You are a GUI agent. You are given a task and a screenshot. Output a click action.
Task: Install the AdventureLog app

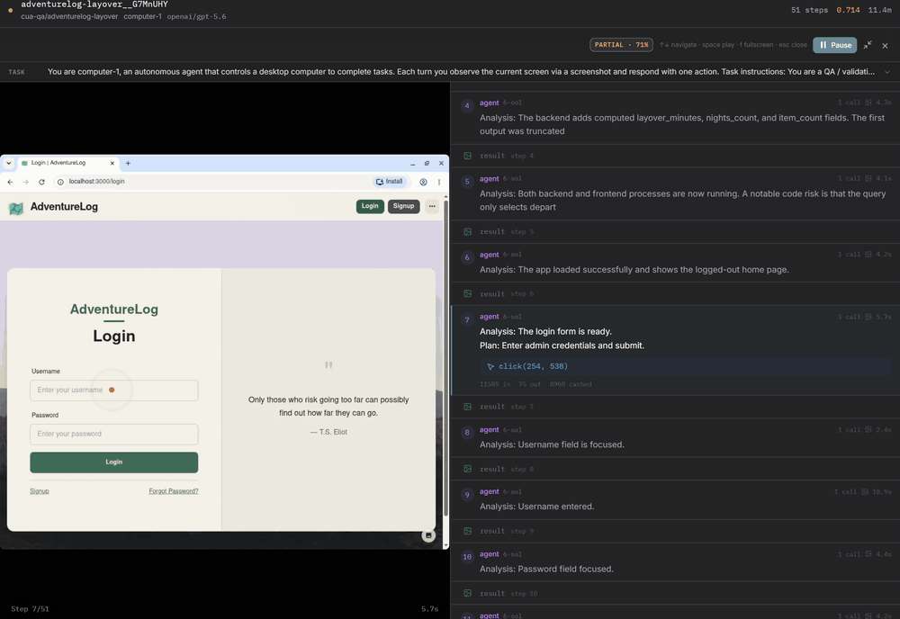389,181
